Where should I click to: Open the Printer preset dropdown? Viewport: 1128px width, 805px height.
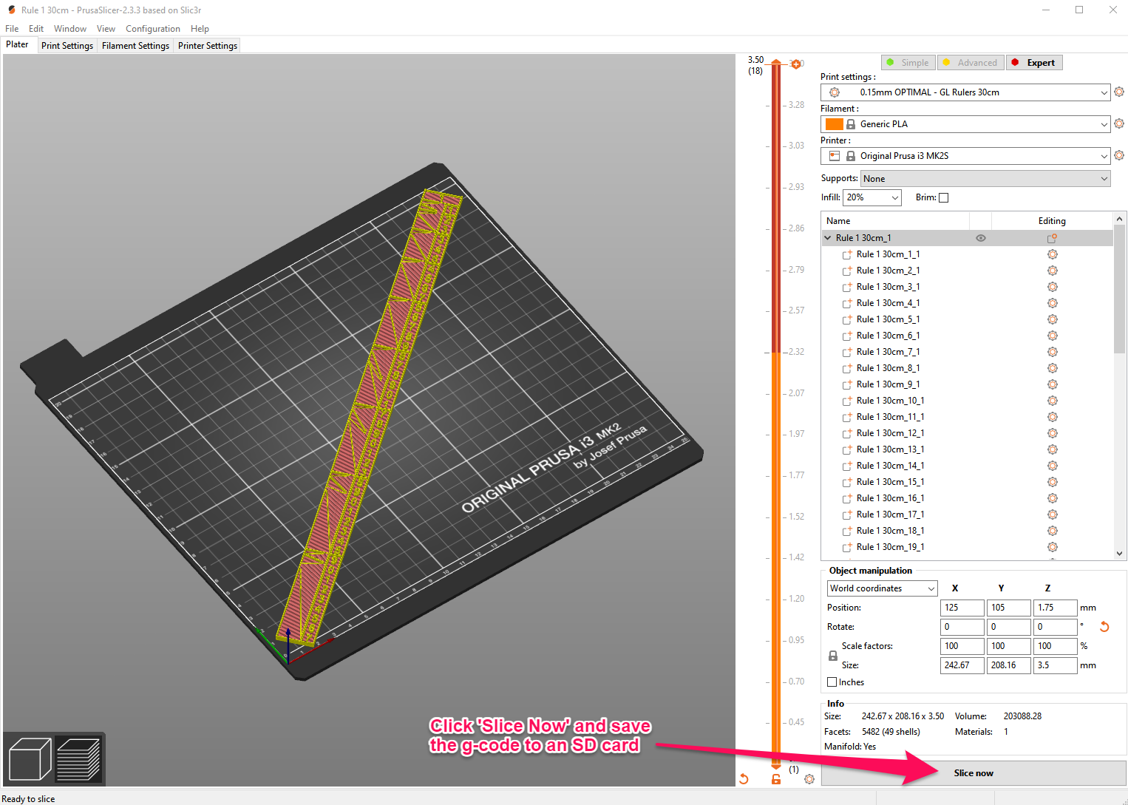tap(965, 156)
